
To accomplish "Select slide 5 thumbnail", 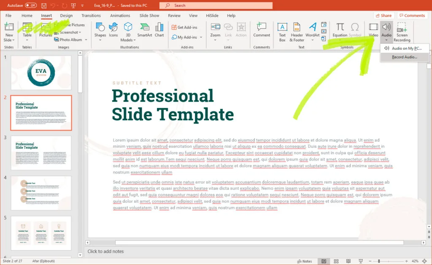I will 41,233.
